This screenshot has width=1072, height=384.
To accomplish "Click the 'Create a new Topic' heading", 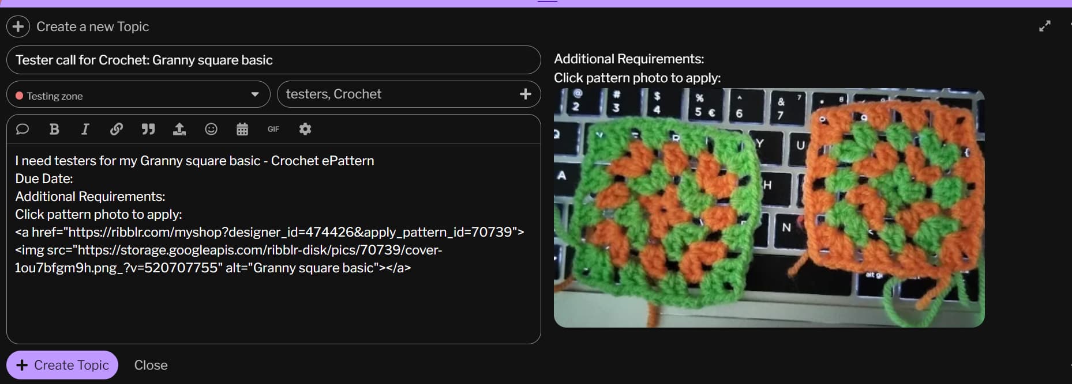I will click(92, 26).
